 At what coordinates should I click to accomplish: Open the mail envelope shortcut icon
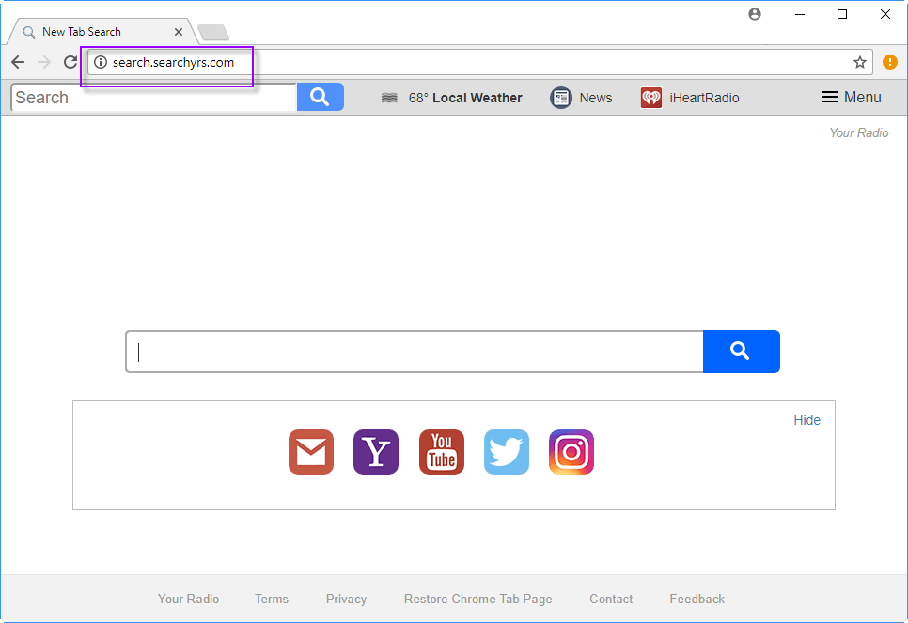tap(311, 452)
